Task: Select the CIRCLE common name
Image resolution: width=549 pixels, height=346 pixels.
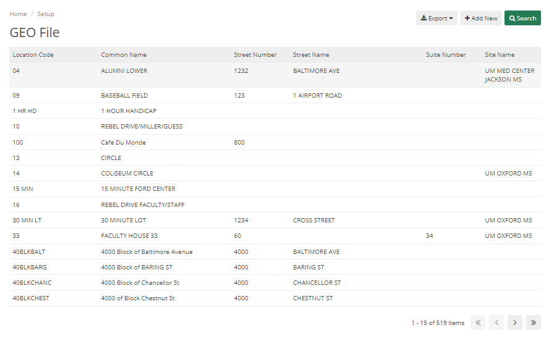Action: pyautogui.click(x=111, y=158)
